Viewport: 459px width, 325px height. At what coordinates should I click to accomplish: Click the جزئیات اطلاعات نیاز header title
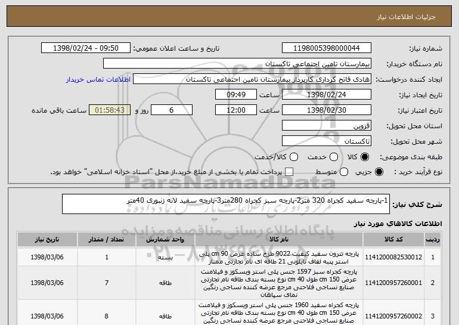406,17
